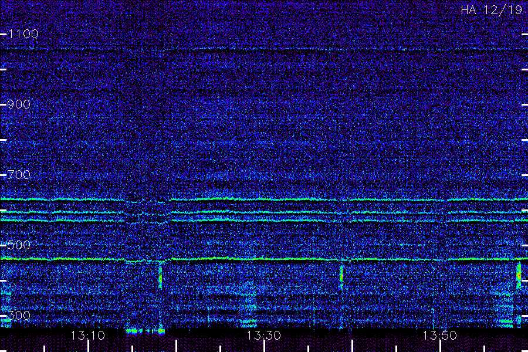Click the 700 frequency axis label

tap(19, 175)
